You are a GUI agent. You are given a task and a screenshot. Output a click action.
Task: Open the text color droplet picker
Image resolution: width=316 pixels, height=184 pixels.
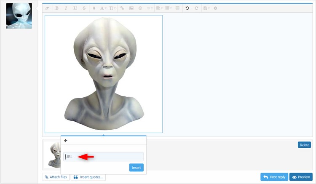tap(94, 8)
